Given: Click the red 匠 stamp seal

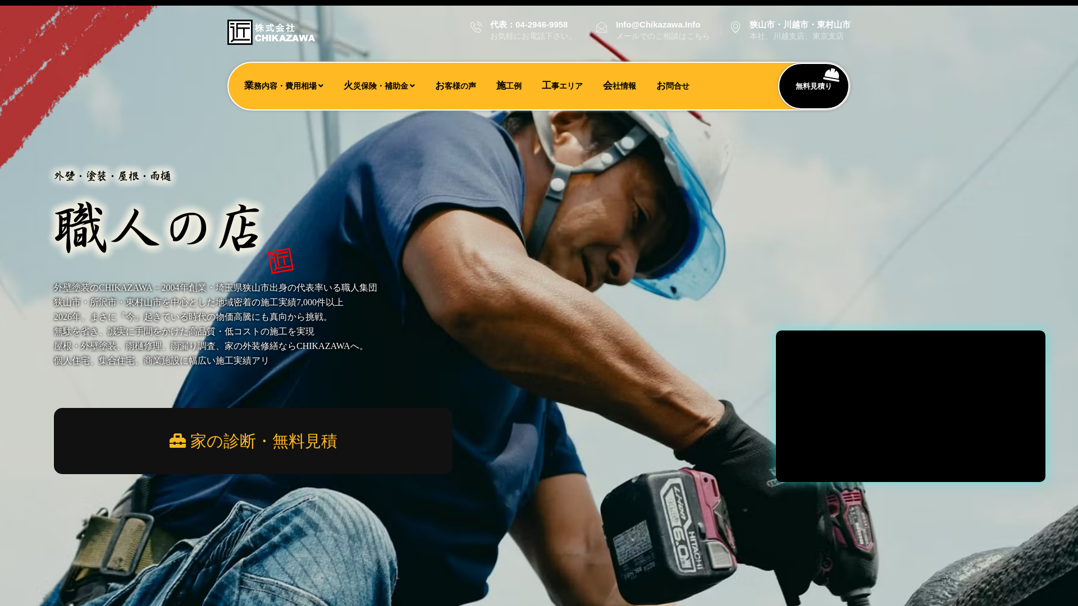Looking at the screenshot, I should coord(281,260).
